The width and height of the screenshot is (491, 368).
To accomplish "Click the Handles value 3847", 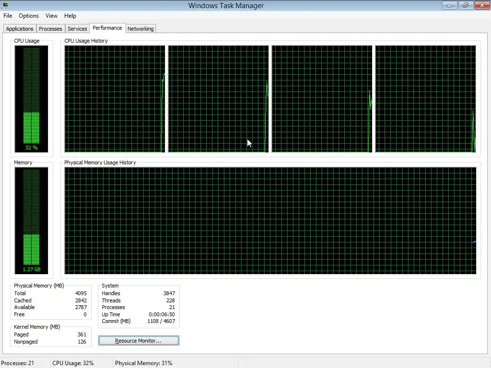I will (x=169, y=293).
